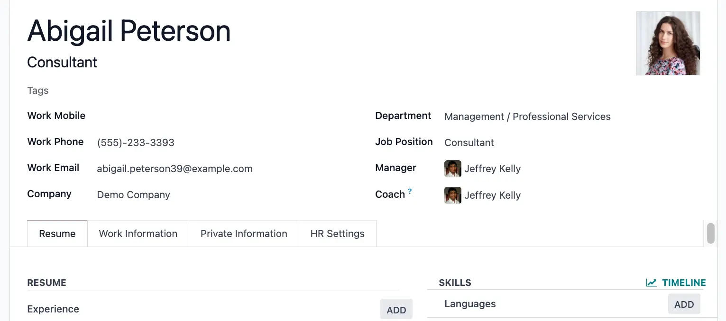Click the Coach's Jeffrey Kelly avatar

[x=452, y=195]
